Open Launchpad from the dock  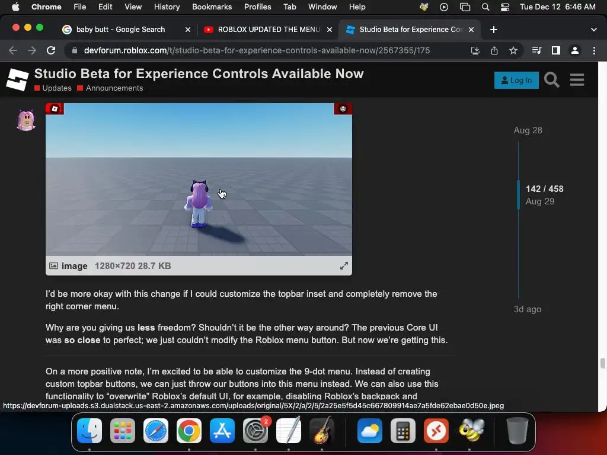pyautogui.click(x=123, y=430)
